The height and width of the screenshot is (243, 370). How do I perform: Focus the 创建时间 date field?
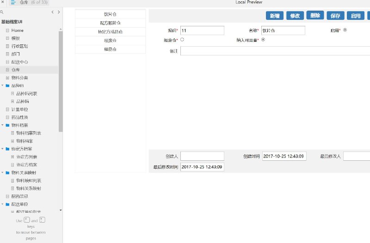(284, 156)
